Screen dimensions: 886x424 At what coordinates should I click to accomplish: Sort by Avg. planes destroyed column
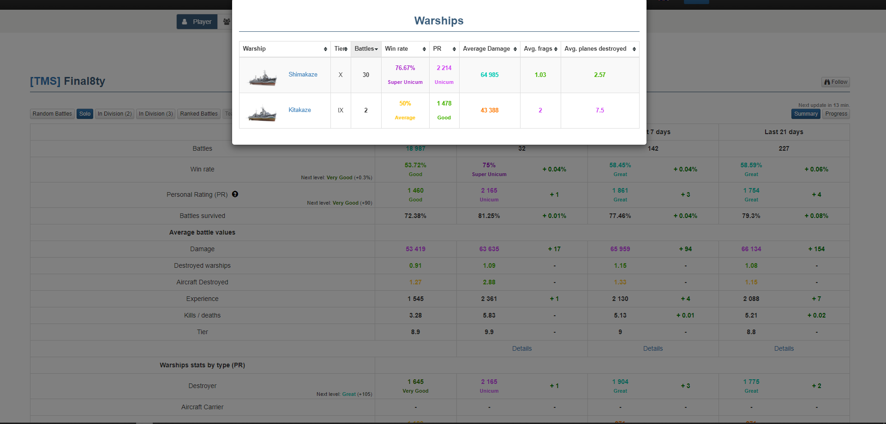pos(599,49)
